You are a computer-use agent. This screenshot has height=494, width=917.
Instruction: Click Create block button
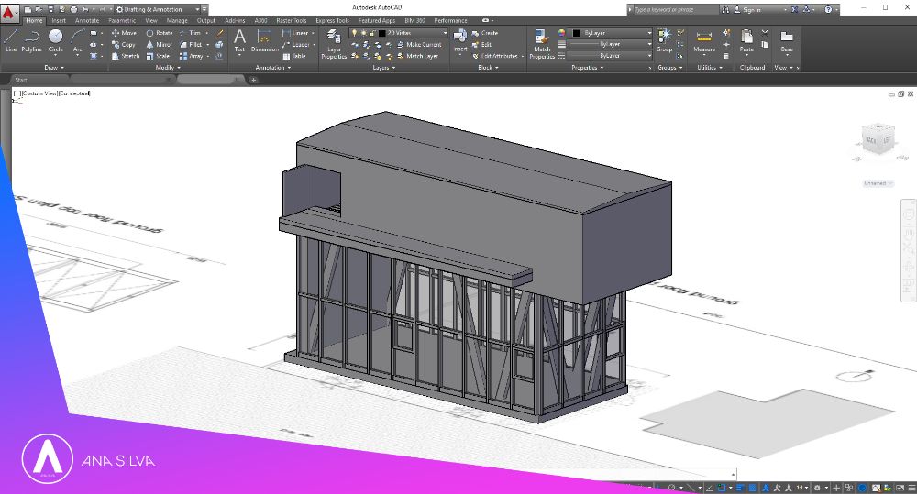coord(485,33)
